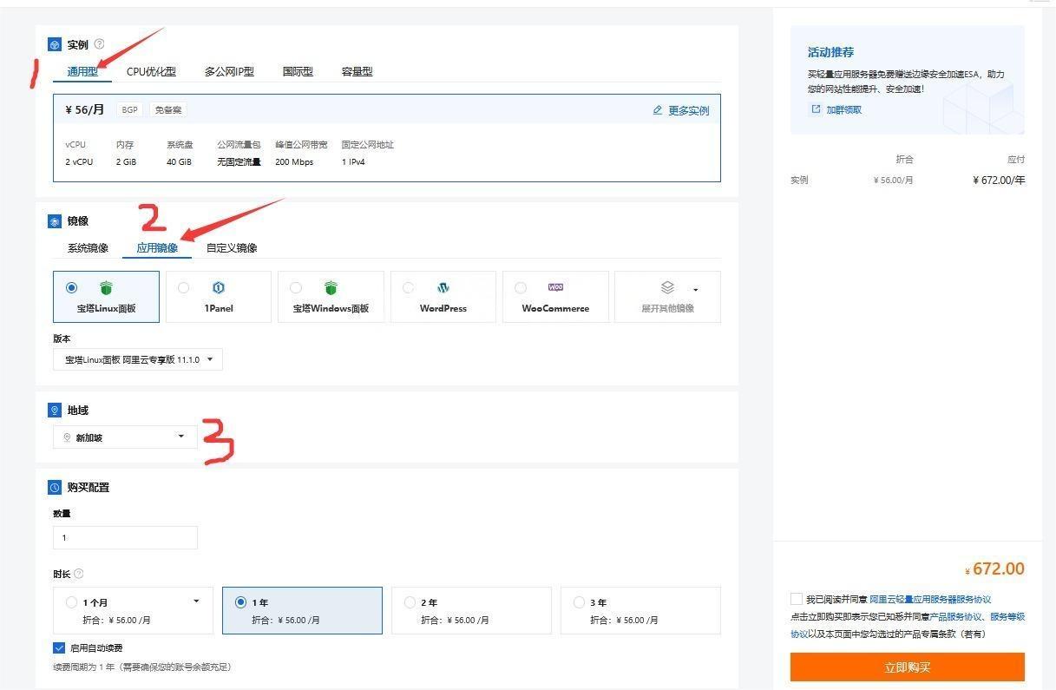Open the 新加坡 region dropdown
Image resolution: width=1056 pixels, height=690 pixels.
tap(123, 437)
